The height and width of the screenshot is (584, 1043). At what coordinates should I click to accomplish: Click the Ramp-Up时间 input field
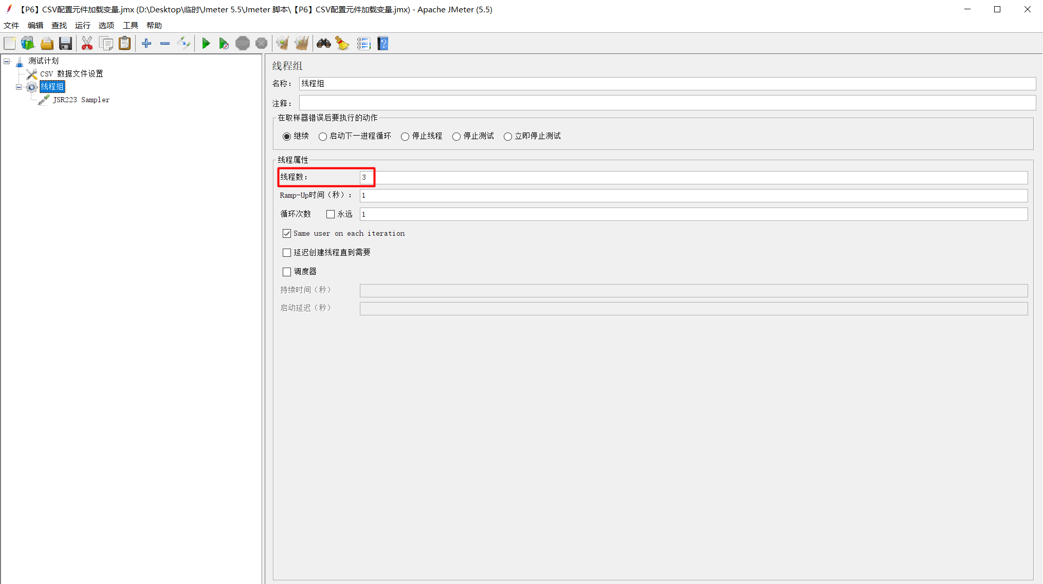coord(693,196)
